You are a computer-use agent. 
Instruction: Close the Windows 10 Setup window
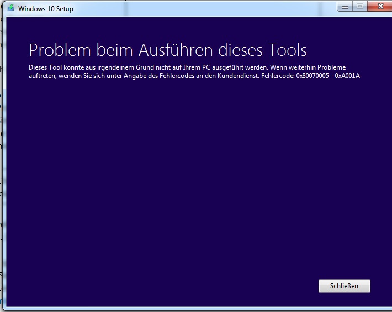pos(380,7)
